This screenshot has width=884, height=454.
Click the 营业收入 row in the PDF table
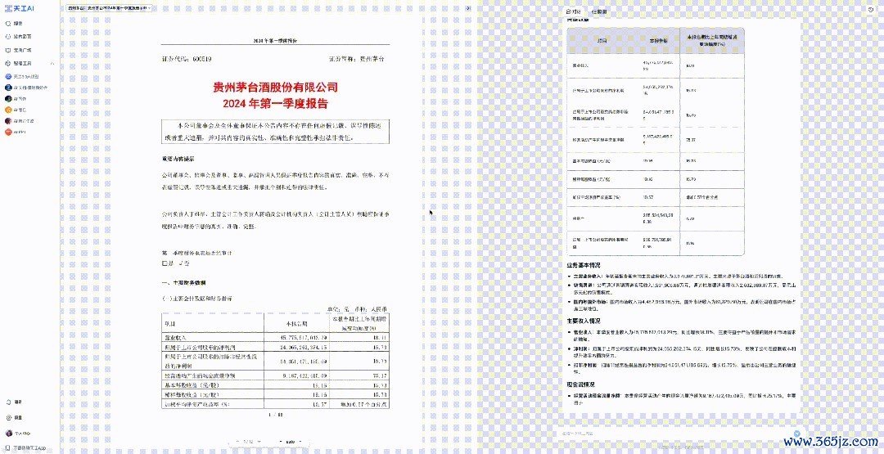275,336
